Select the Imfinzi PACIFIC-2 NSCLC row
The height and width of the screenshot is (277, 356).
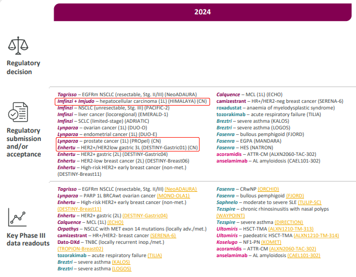(x=113, y=108)
